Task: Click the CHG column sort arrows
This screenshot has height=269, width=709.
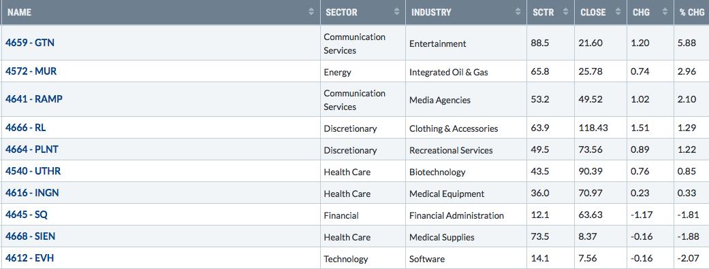Action: pos(665,12)
